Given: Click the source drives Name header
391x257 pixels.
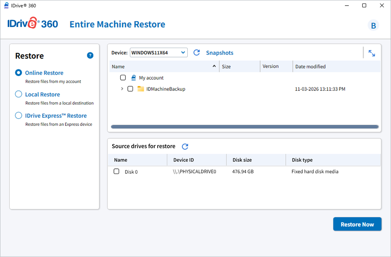Looking at the screenshot, I should tap(137, 160).
